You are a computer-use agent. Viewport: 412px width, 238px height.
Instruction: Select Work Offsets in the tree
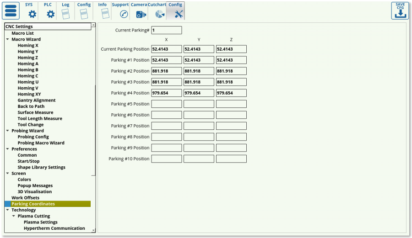[x=25, y=198]
